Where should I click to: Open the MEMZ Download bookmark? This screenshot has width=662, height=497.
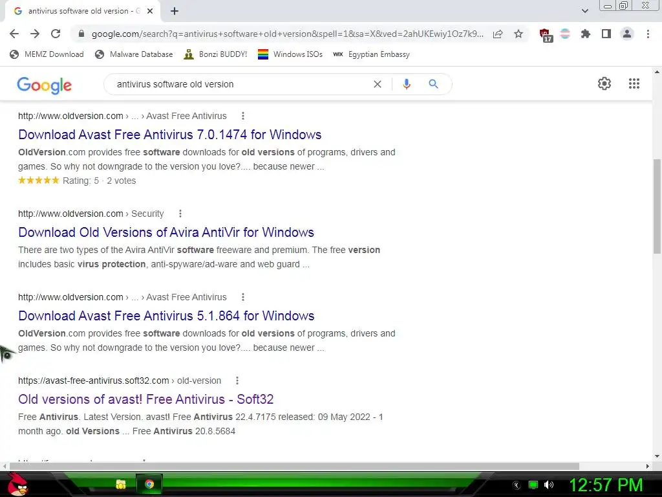tap(47, 54)
